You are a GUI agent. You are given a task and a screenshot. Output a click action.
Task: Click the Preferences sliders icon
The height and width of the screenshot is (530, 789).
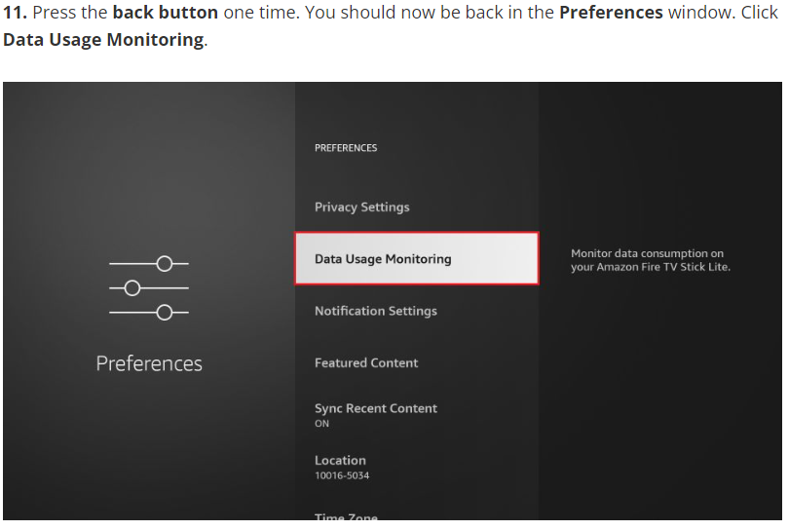[149, 288]
